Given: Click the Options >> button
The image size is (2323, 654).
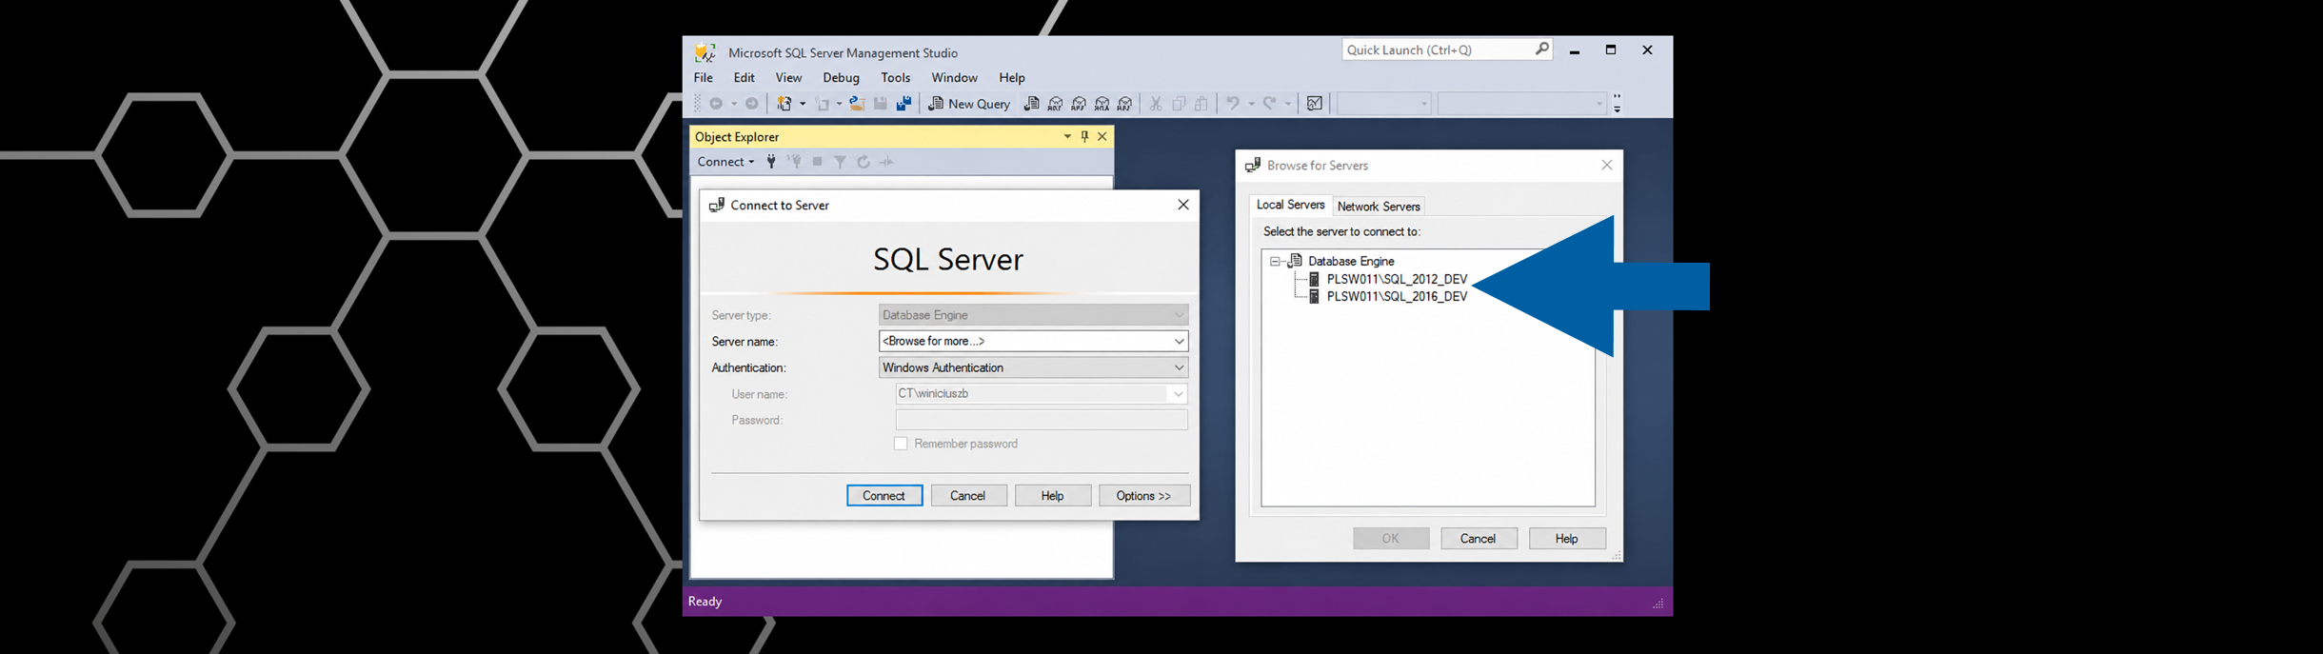Looking at the screenshot, I should click(1143, 496).
